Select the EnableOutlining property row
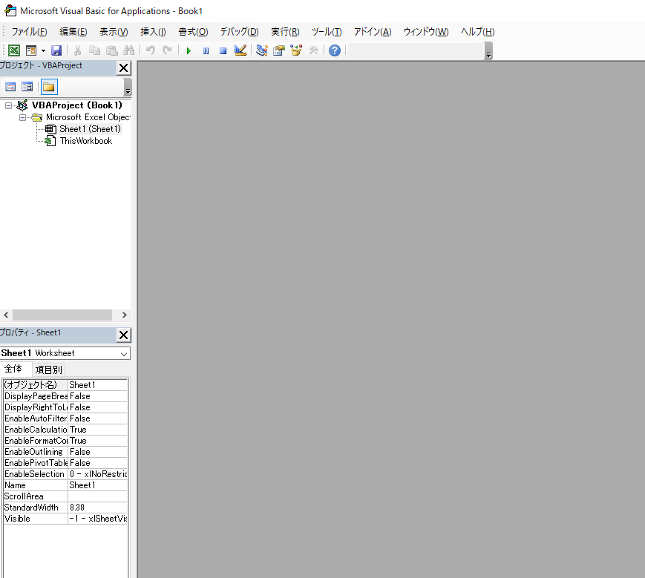Screen dimensions: 645x578 65,452
